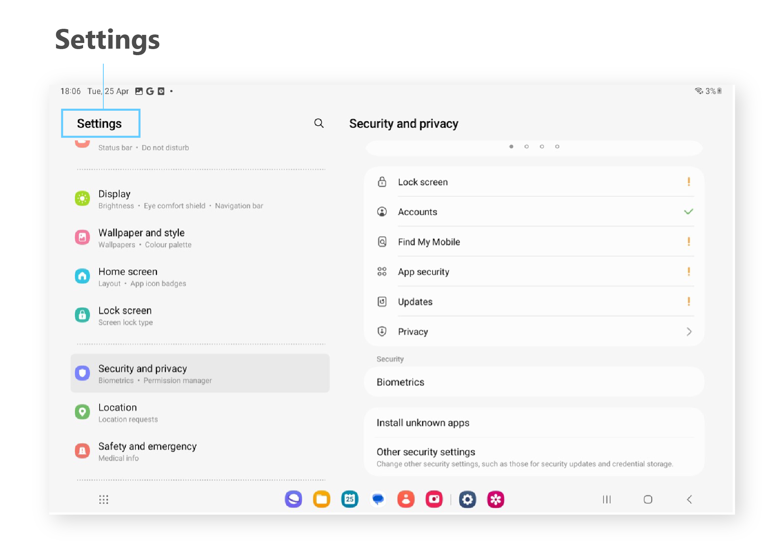This screenshot has width=778, height=556.
Task: Open the red Camera app icon
Action: point(434,499)
